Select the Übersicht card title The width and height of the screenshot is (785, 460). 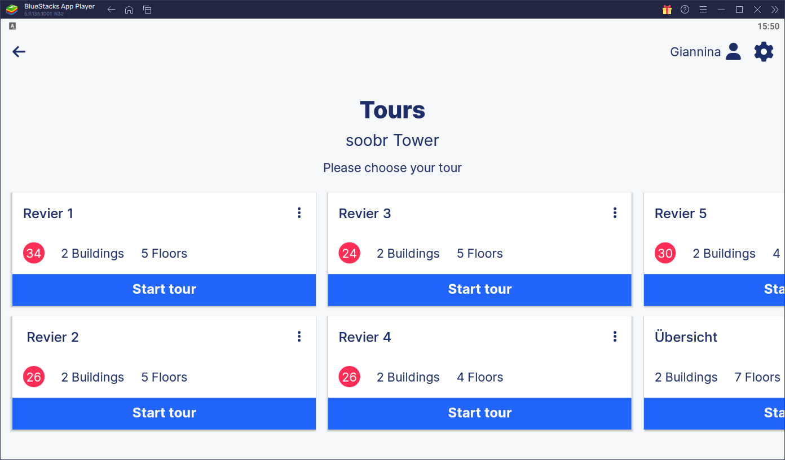686,337
